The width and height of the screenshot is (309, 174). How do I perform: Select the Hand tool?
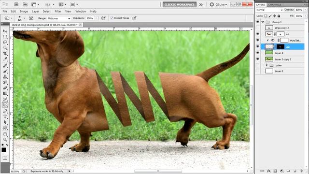click(x=5, y=134)
